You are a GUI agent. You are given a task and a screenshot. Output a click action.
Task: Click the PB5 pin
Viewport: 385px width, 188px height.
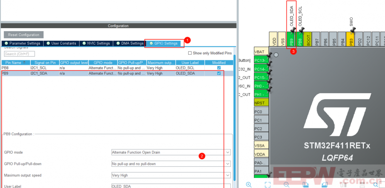pyautogui.click(x=333, y=39)
